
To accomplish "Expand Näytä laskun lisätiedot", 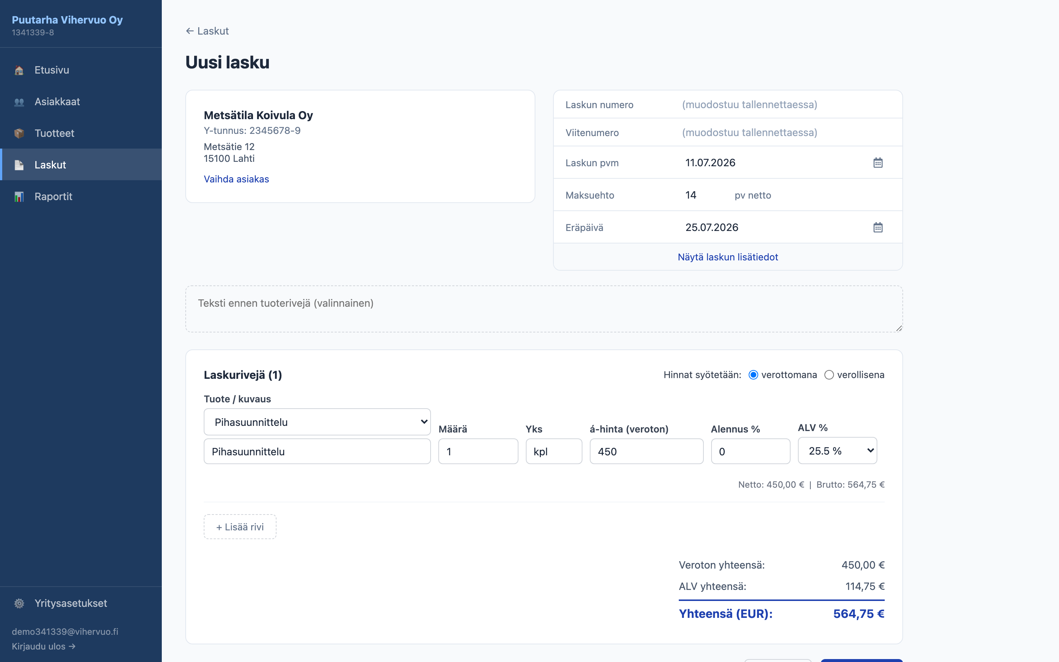I will point(728,257).
